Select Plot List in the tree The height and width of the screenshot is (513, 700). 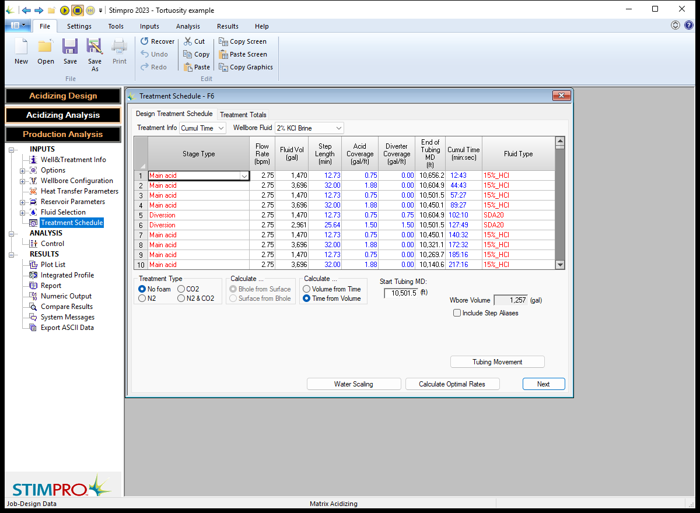[53, 265]
